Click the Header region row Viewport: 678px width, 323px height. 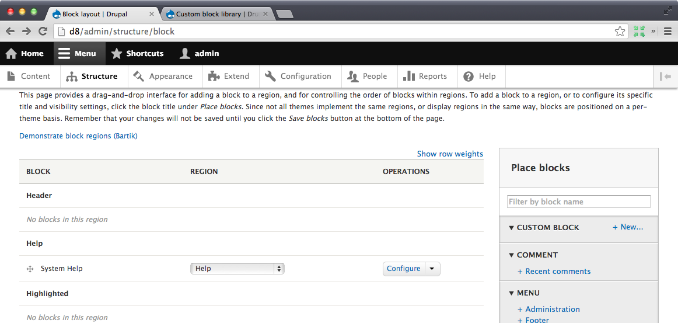pyautogui.click(x=251, y=196)
